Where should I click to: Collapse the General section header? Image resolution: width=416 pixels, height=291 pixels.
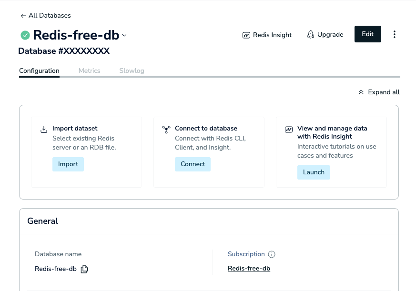209,221
